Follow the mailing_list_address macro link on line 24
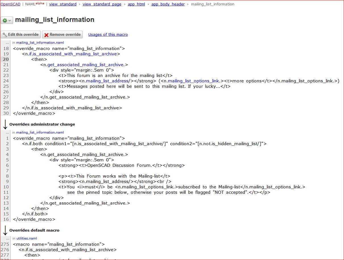 pos(108,81)
